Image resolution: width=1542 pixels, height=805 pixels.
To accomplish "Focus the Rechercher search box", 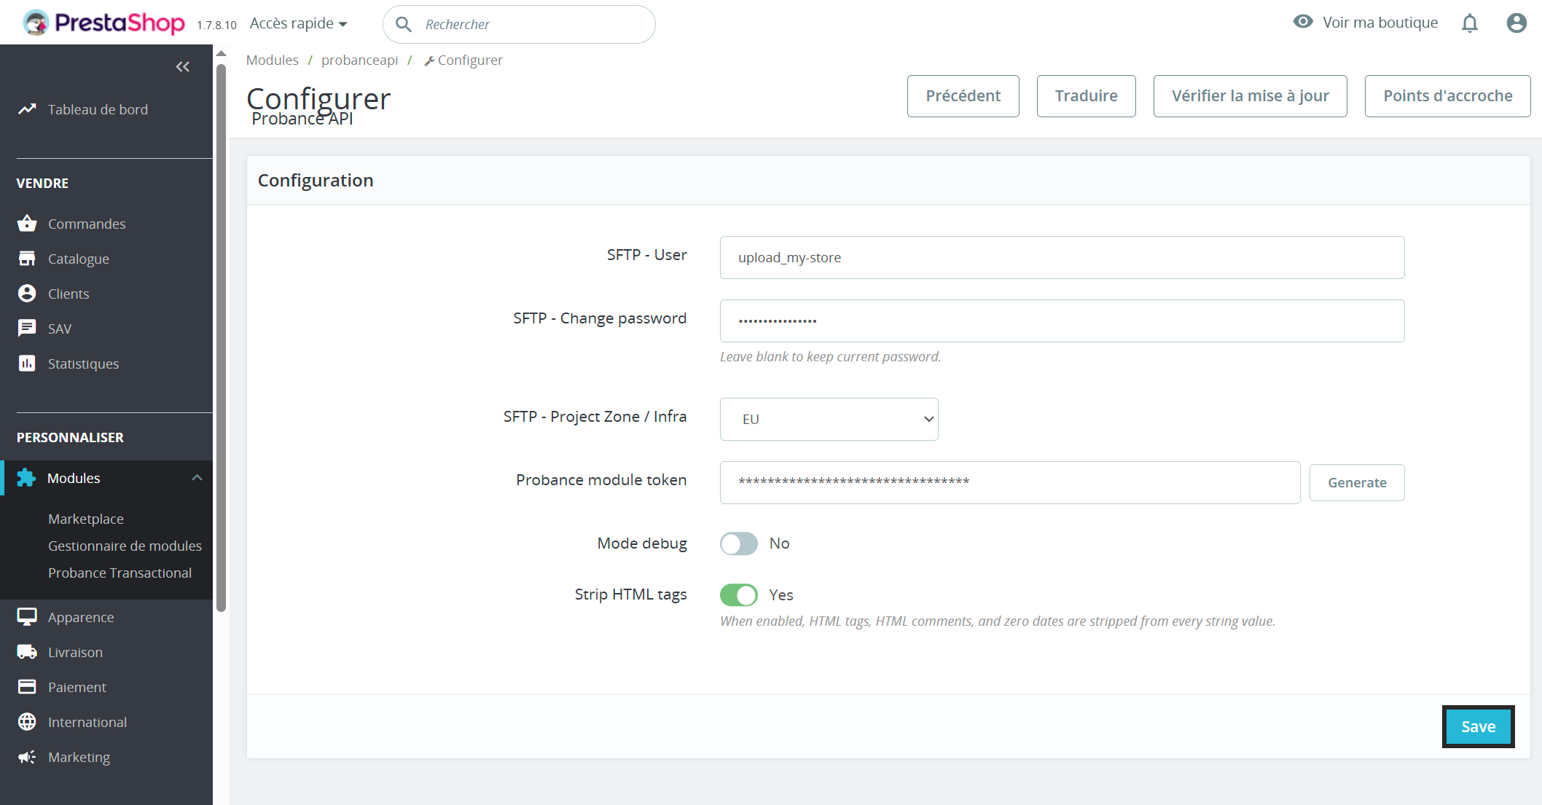I will [518, 24].
